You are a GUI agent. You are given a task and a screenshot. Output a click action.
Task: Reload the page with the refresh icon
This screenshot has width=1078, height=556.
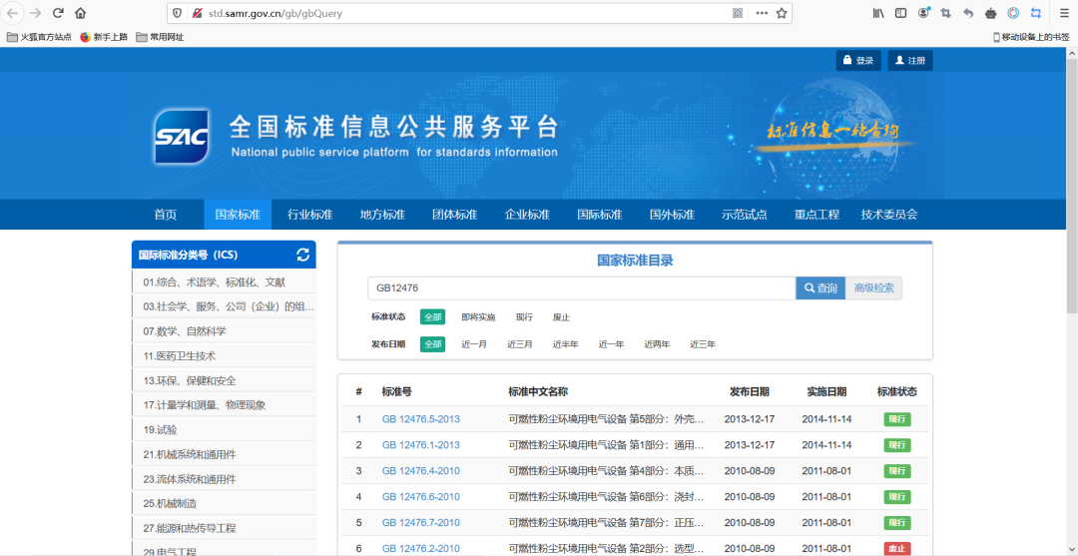pyautogui.click(x=59, y=13)
